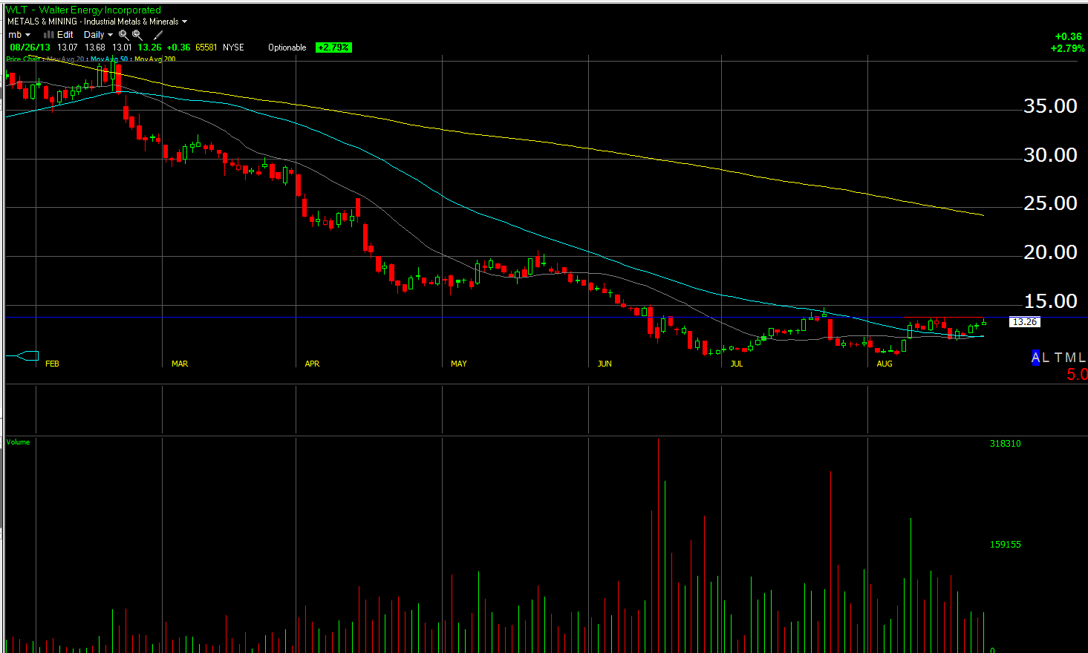
Task: Click Edit to modify chart settings
Action: 65,35
